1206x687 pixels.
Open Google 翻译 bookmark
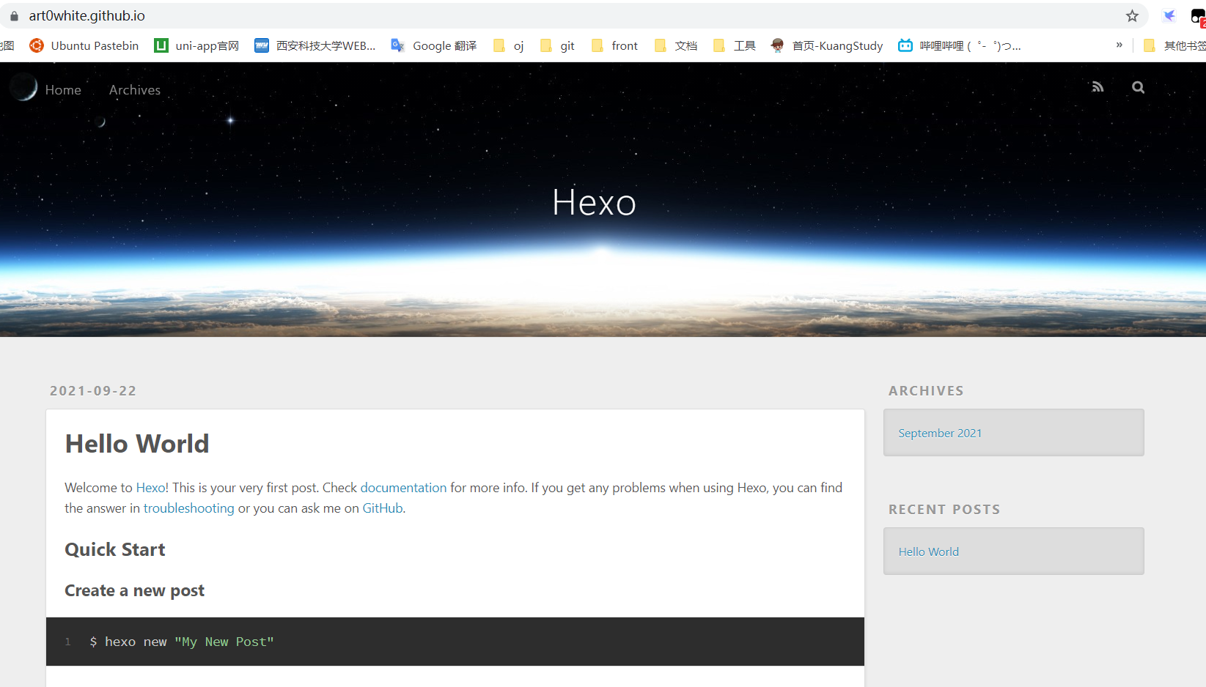click(x=434, y=45)
